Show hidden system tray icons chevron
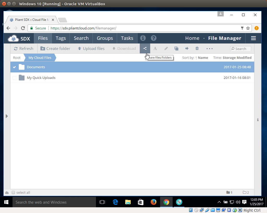 [219, 202]
